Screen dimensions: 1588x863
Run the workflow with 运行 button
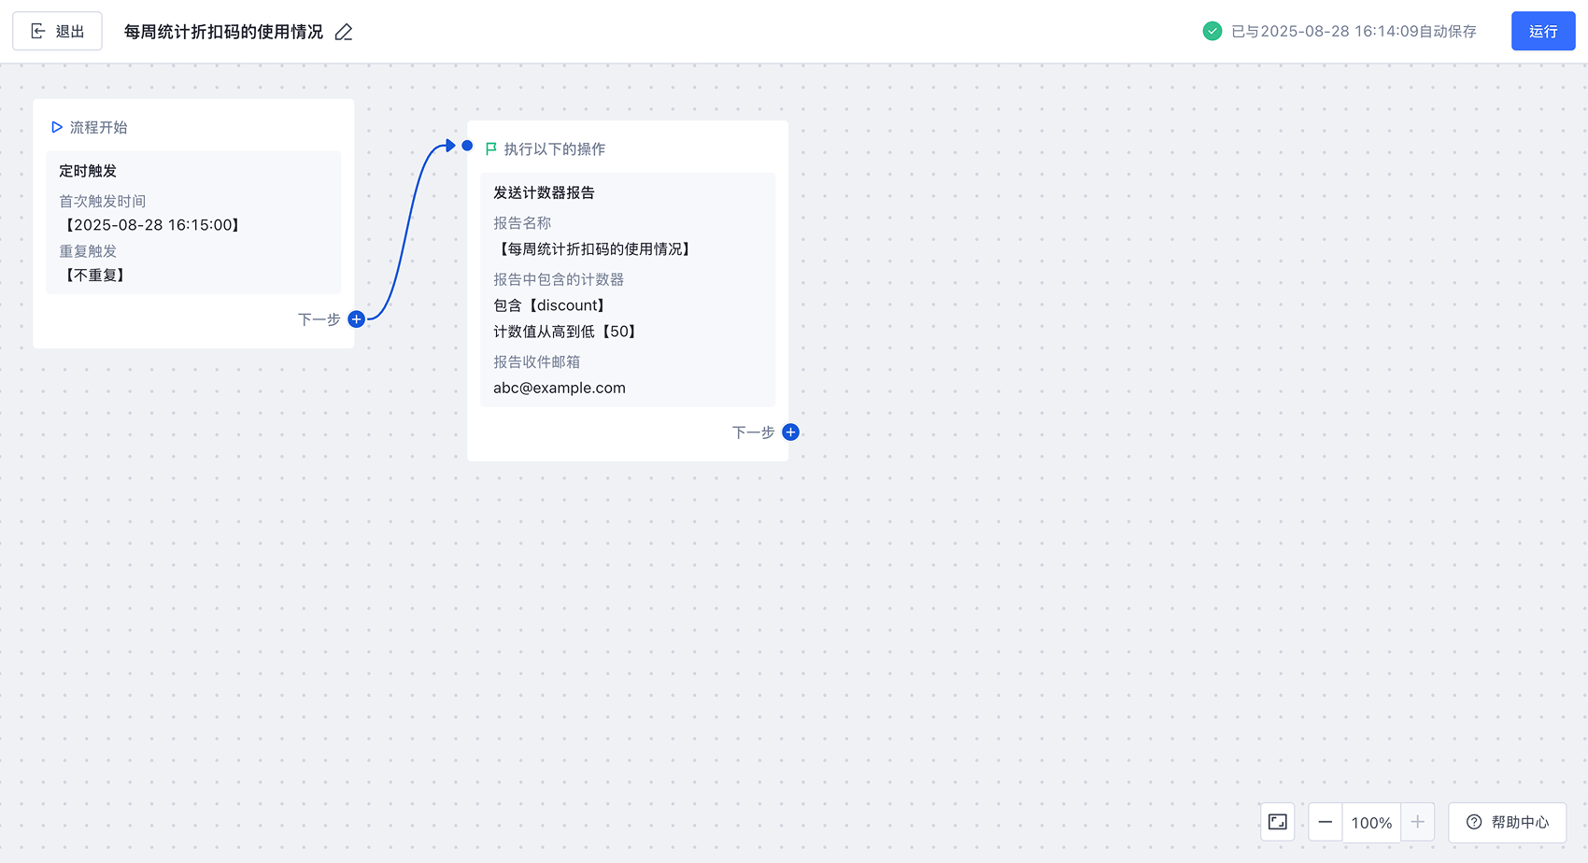pyautogui.click(x=1542, y=32)
